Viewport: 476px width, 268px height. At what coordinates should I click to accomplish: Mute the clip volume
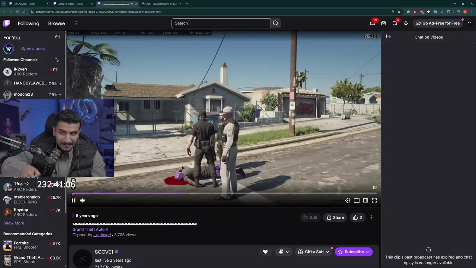(x=83, y=200)
